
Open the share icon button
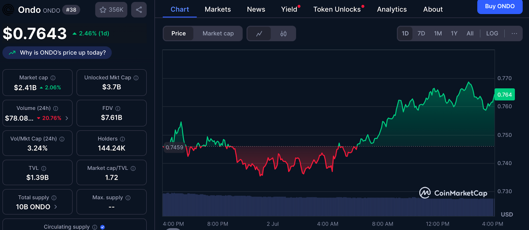coord(139,10)
